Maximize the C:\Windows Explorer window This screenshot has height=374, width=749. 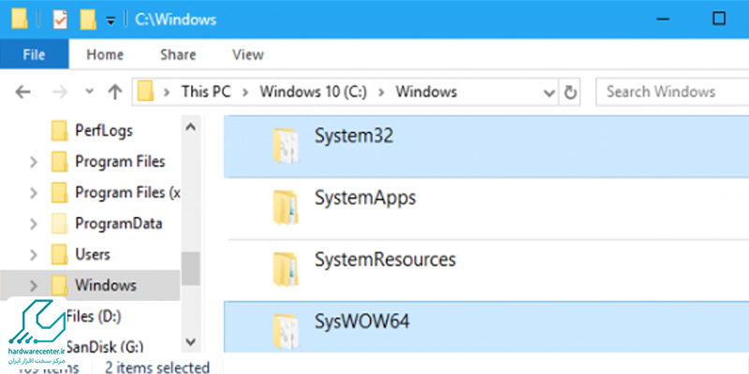point(719,19)
